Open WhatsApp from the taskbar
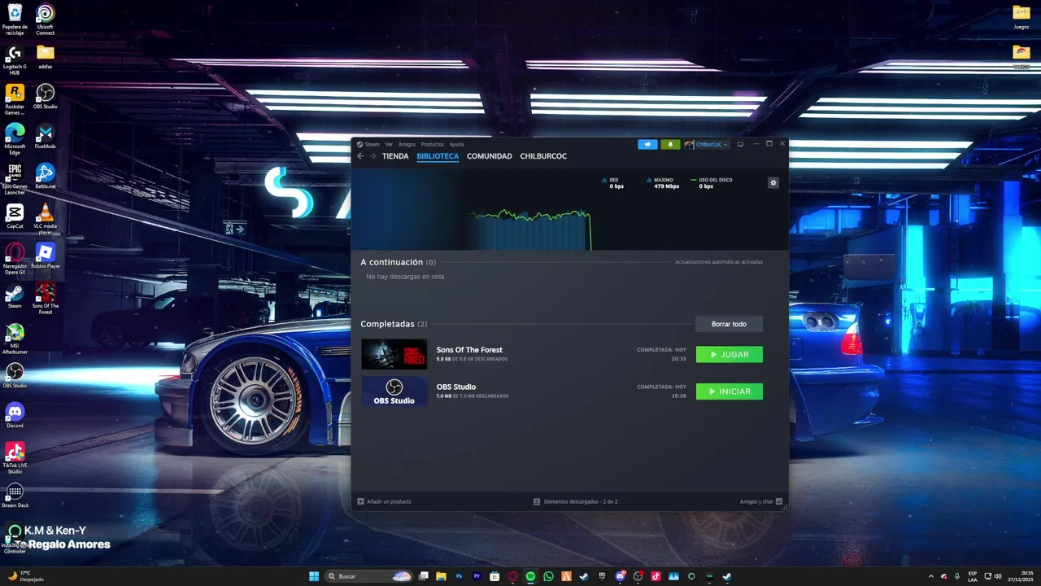 pos(548,576)
